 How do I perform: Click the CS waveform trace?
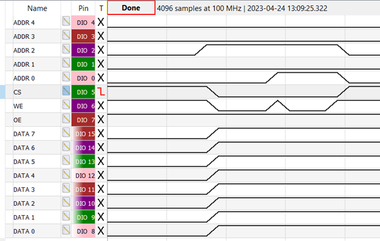pyautogui.click(x=244, y=91)
